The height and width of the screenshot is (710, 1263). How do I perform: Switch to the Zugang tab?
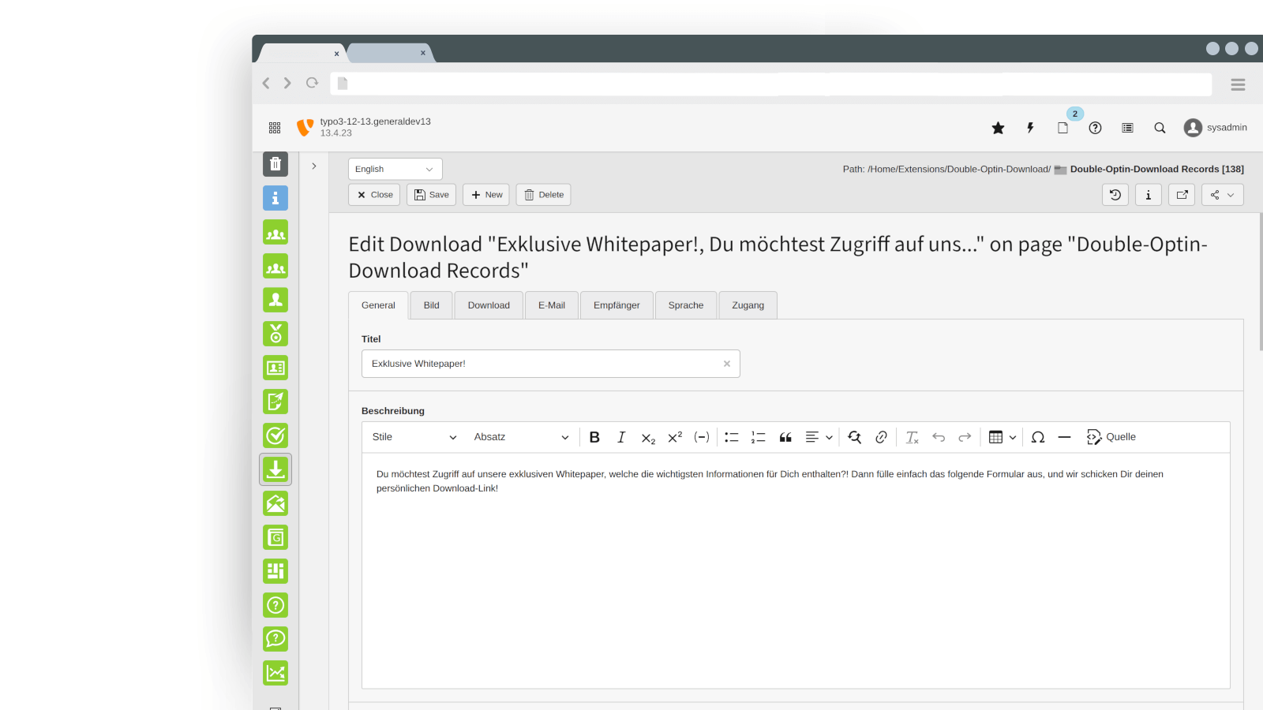click(748, 305)
